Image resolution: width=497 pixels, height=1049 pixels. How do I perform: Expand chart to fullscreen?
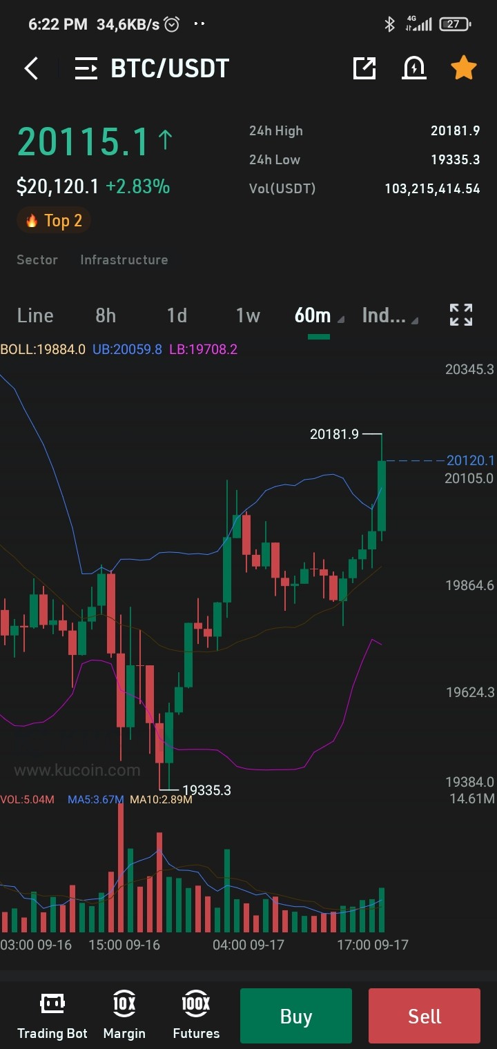(461, 315)
